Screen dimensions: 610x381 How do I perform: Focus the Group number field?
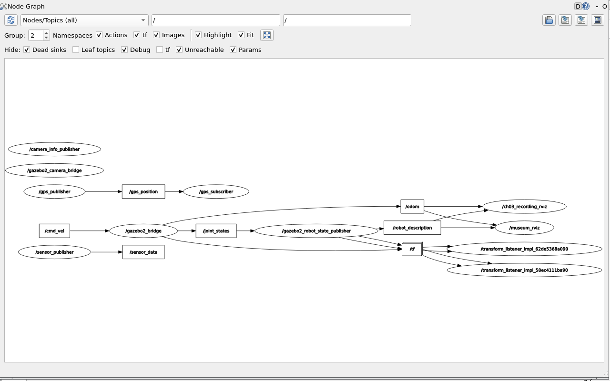pyautogui.click(x=36, y=35)
